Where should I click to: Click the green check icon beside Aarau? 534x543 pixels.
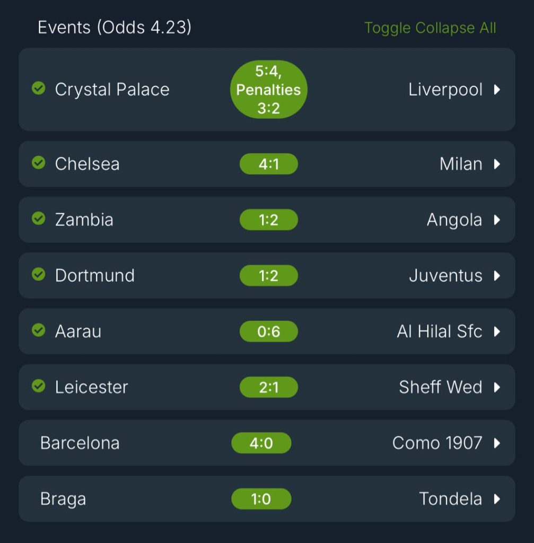(x=38, y=330)
